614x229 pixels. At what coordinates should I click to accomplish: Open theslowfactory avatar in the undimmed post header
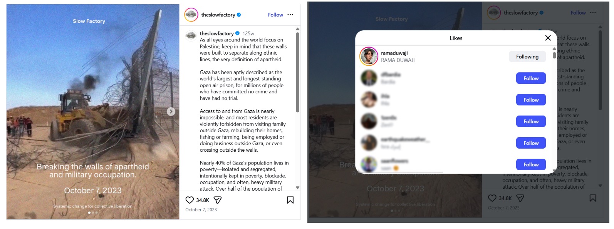(x=191, y=15)
